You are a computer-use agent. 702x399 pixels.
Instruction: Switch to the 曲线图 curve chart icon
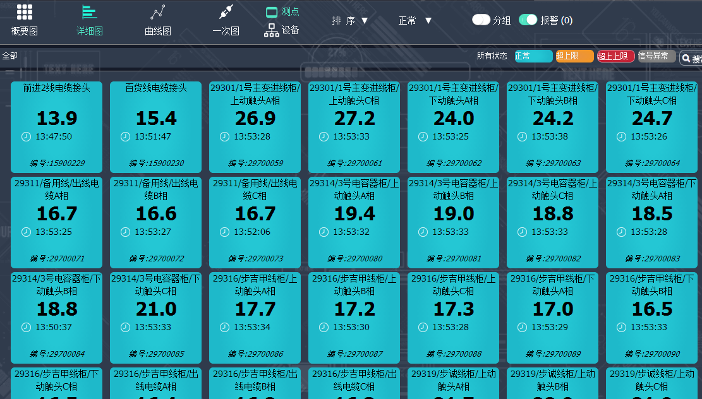click(157, 12)
